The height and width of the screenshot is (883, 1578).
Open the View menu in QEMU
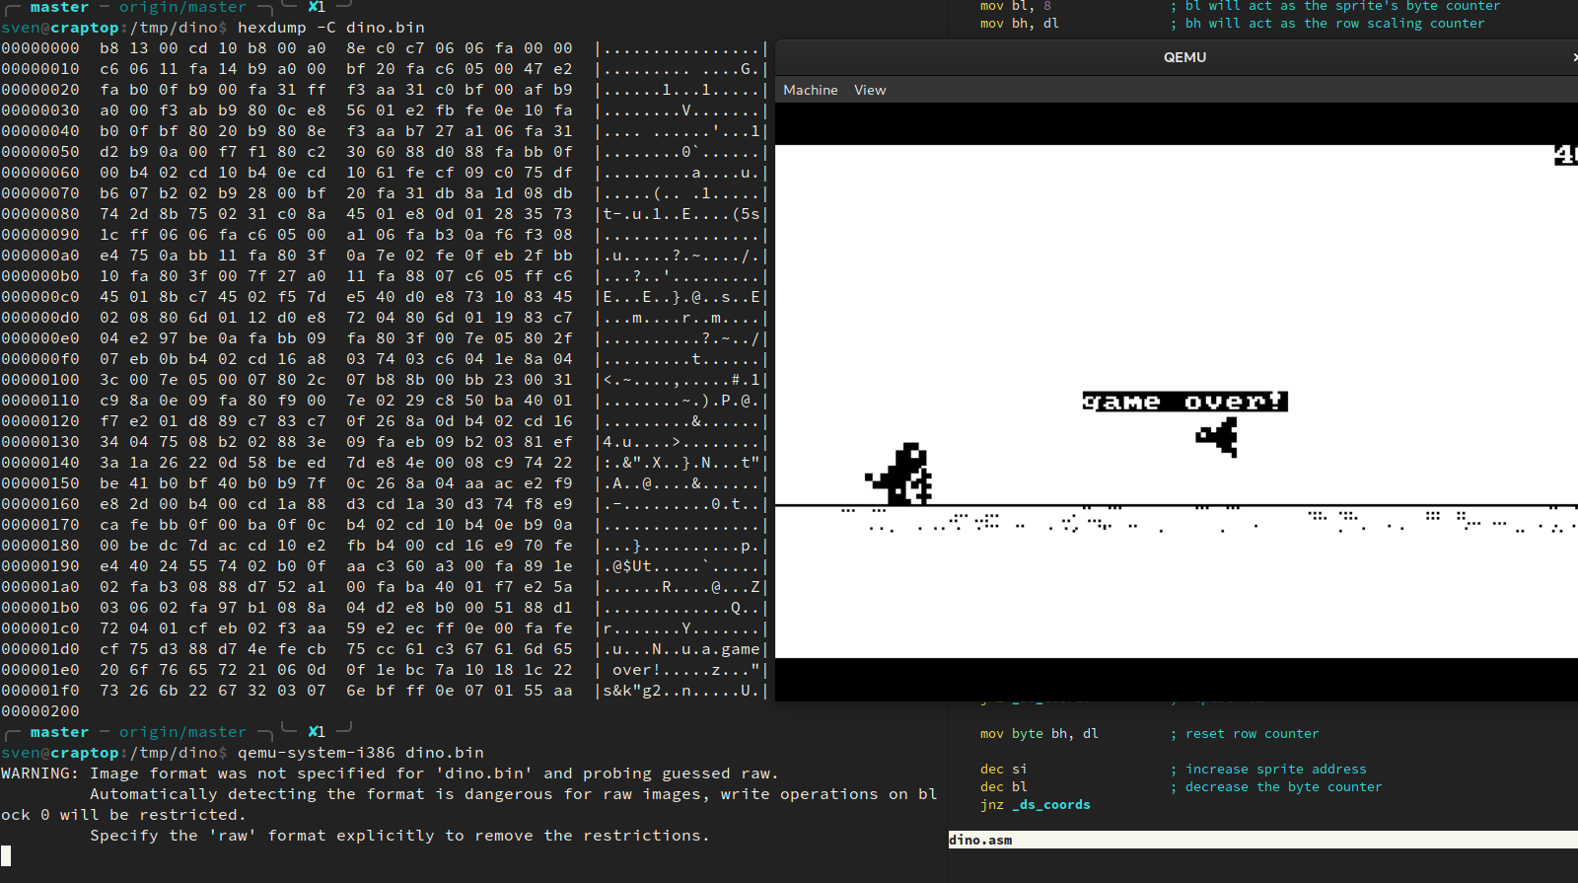(869, 90)
